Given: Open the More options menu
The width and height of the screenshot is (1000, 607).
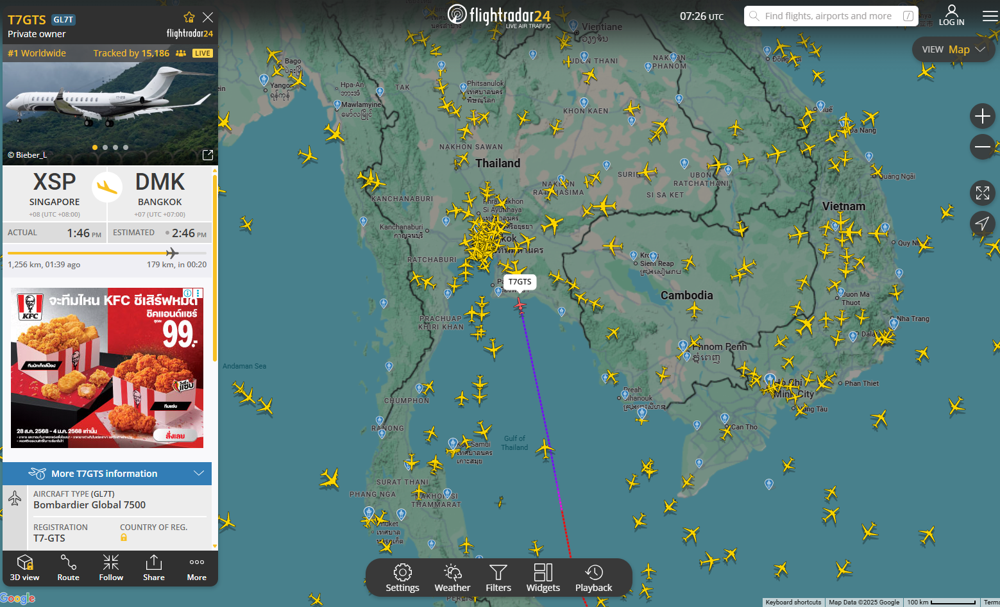Looking at the screenshot, I should click(x=197, y=567).
